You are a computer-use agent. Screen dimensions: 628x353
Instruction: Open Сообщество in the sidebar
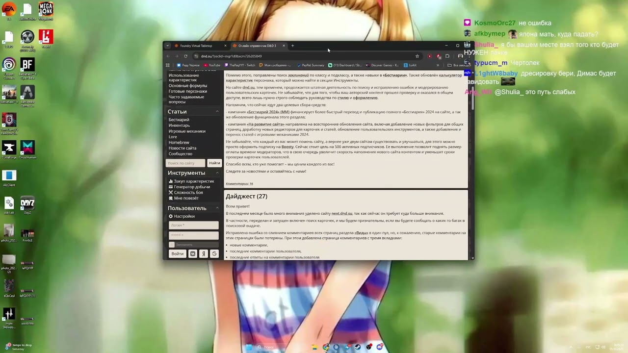181,154
